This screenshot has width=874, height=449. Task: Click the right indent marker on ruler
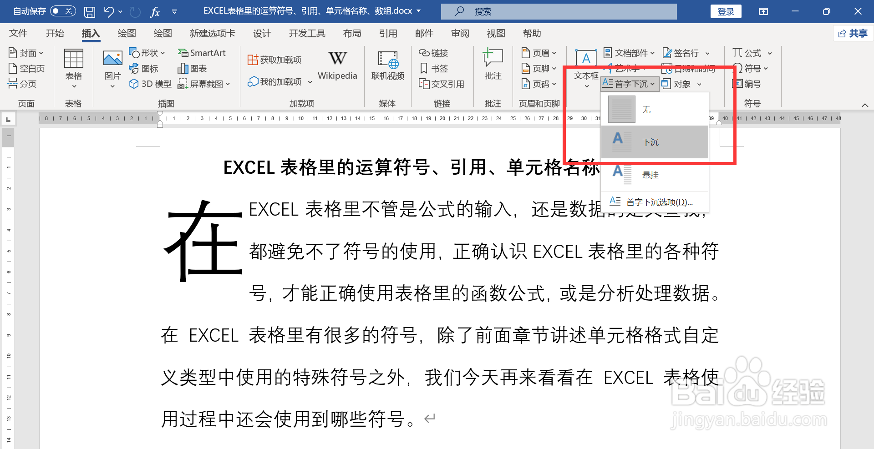[x=719, y=121]
